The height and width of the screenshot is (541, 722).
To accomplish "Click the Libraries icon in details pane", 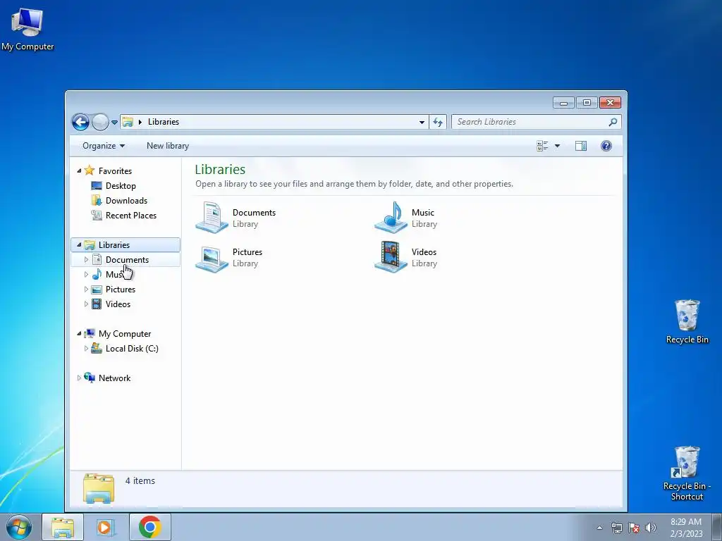I will (99, 488).
